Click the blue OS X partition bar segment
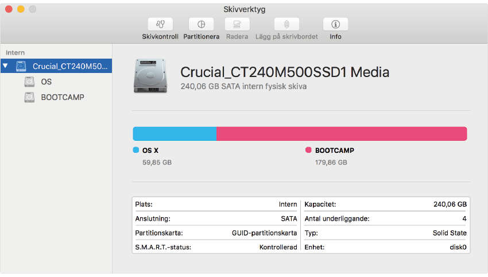Image resolution: width=488 pixels, height=277 pixels. pyautogui.click(x=175, y=133)
